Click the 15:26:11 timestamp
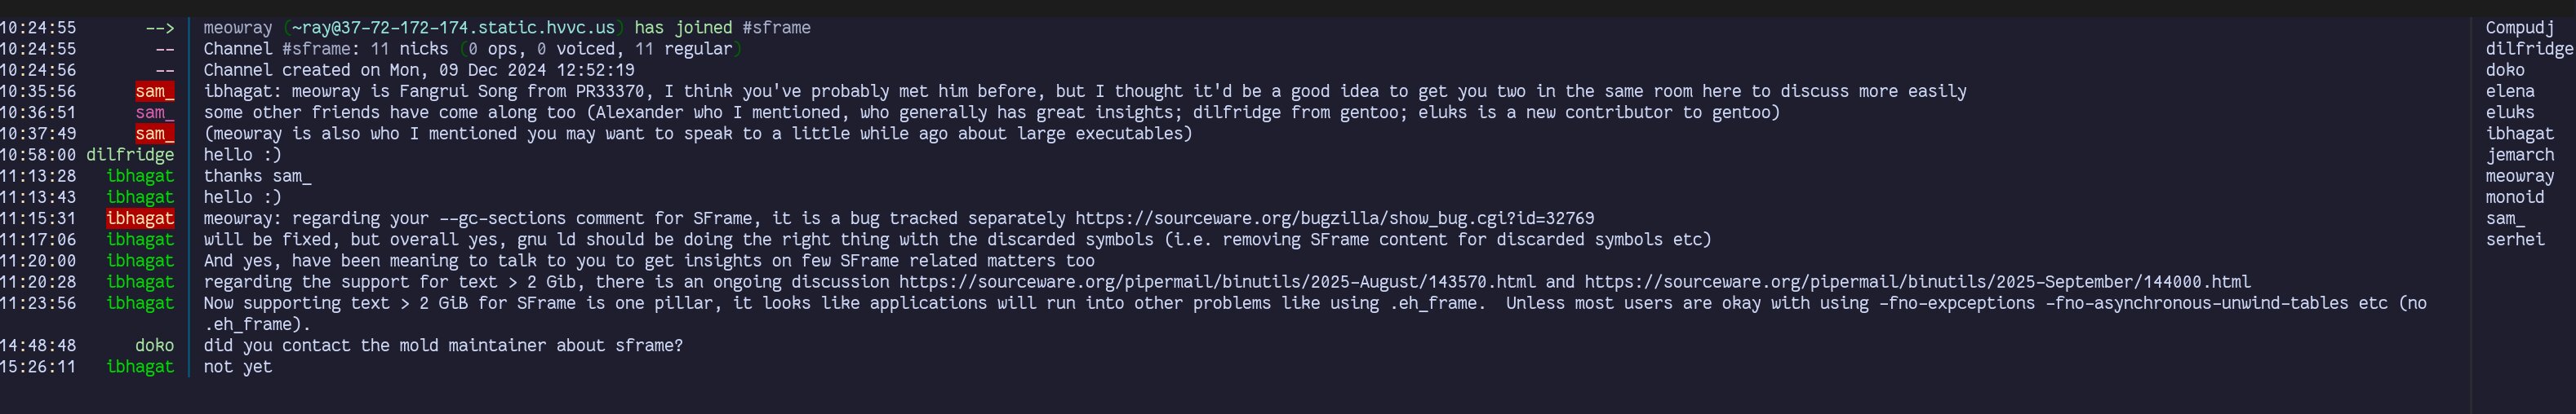 [38, 367]
